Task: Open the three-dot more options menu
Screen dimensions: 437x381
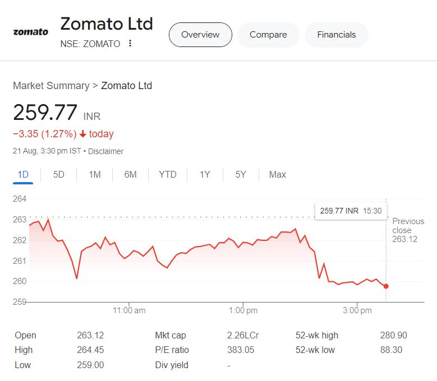Action: 130,44
